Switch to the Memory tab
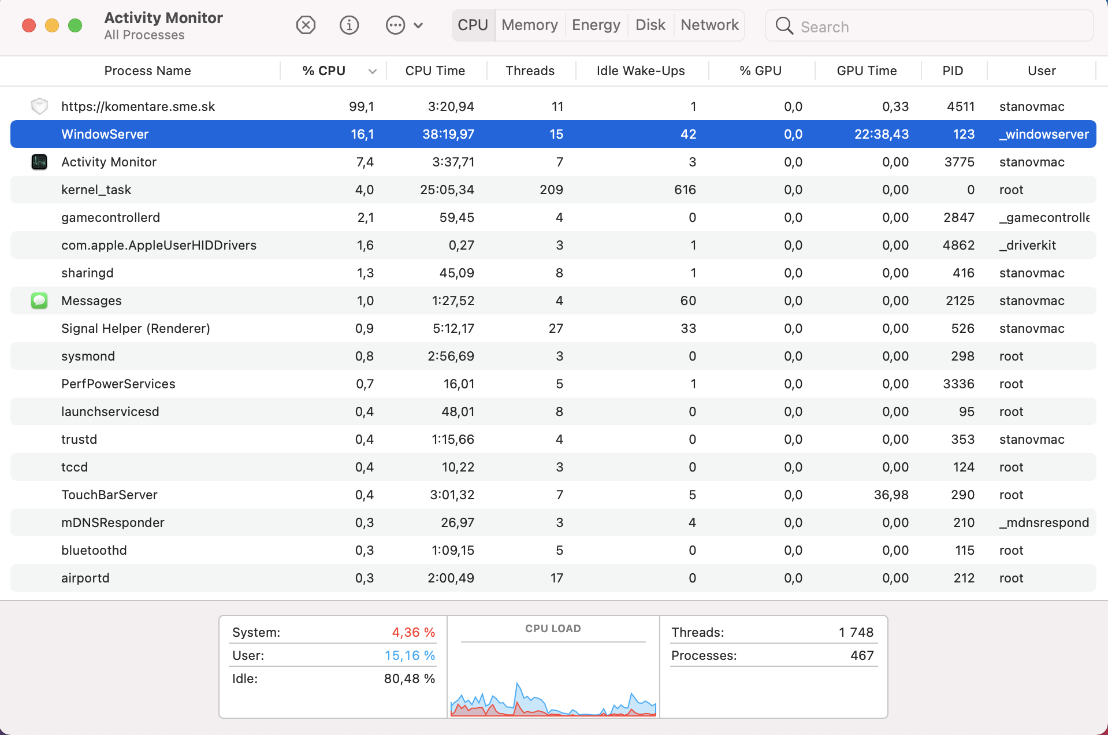 [529, 25]
